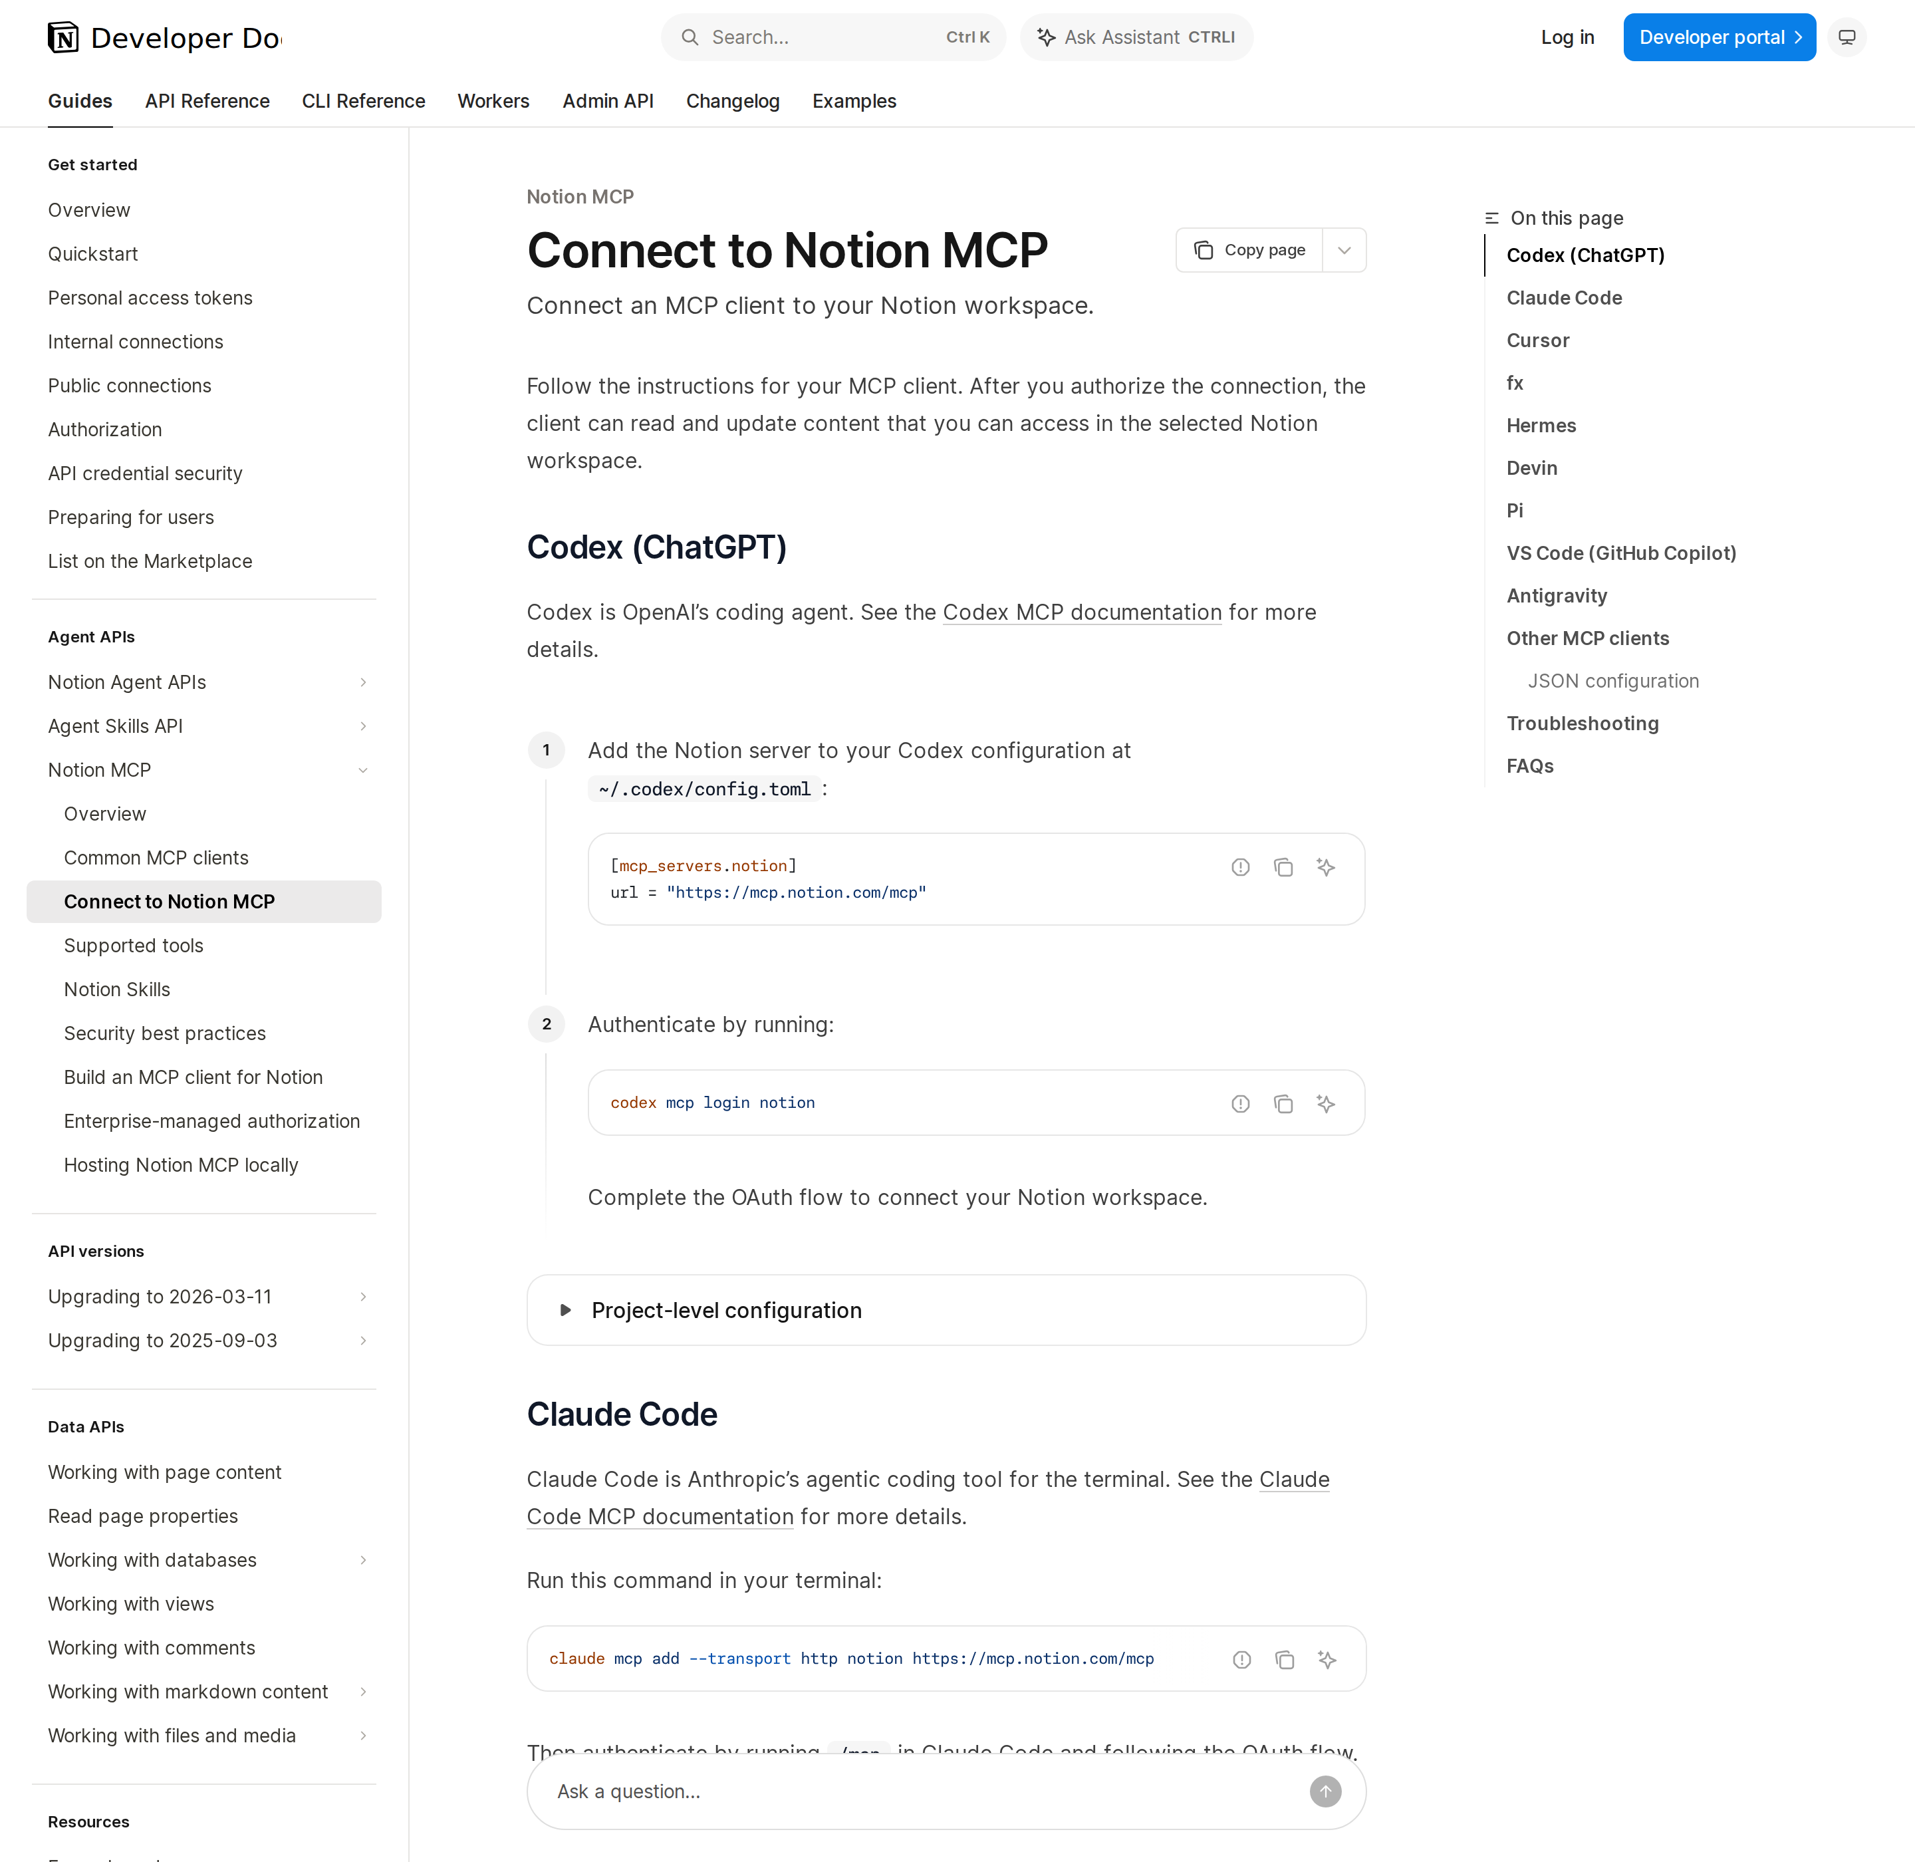Click the copy icon in Copy page button
This screenshot has height=1862, width=1915.
(x=1203, y=250)
